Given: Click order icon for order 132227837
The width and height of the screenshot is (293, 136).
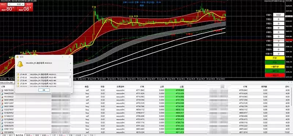Looking at the screenshot, I should (2, 110).
